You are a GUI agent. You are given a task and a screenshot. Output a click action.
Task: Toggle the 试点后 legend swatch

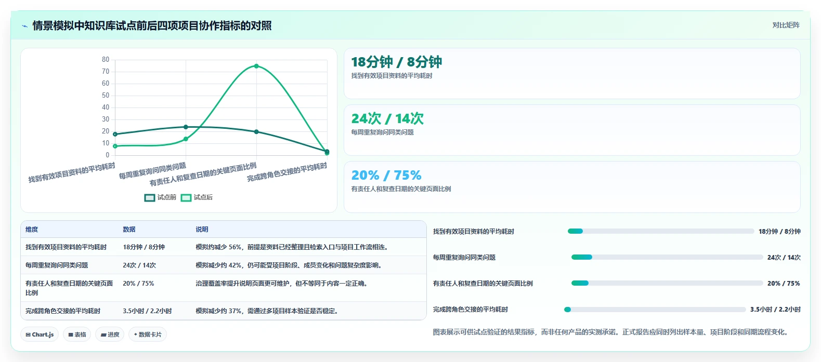pyautogui.click(x=186, y=197)
